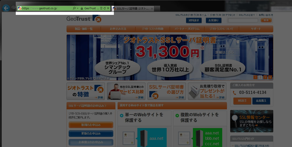Click the SSLサーバ証明書のお申込み section header

click(x=91, y=106)
